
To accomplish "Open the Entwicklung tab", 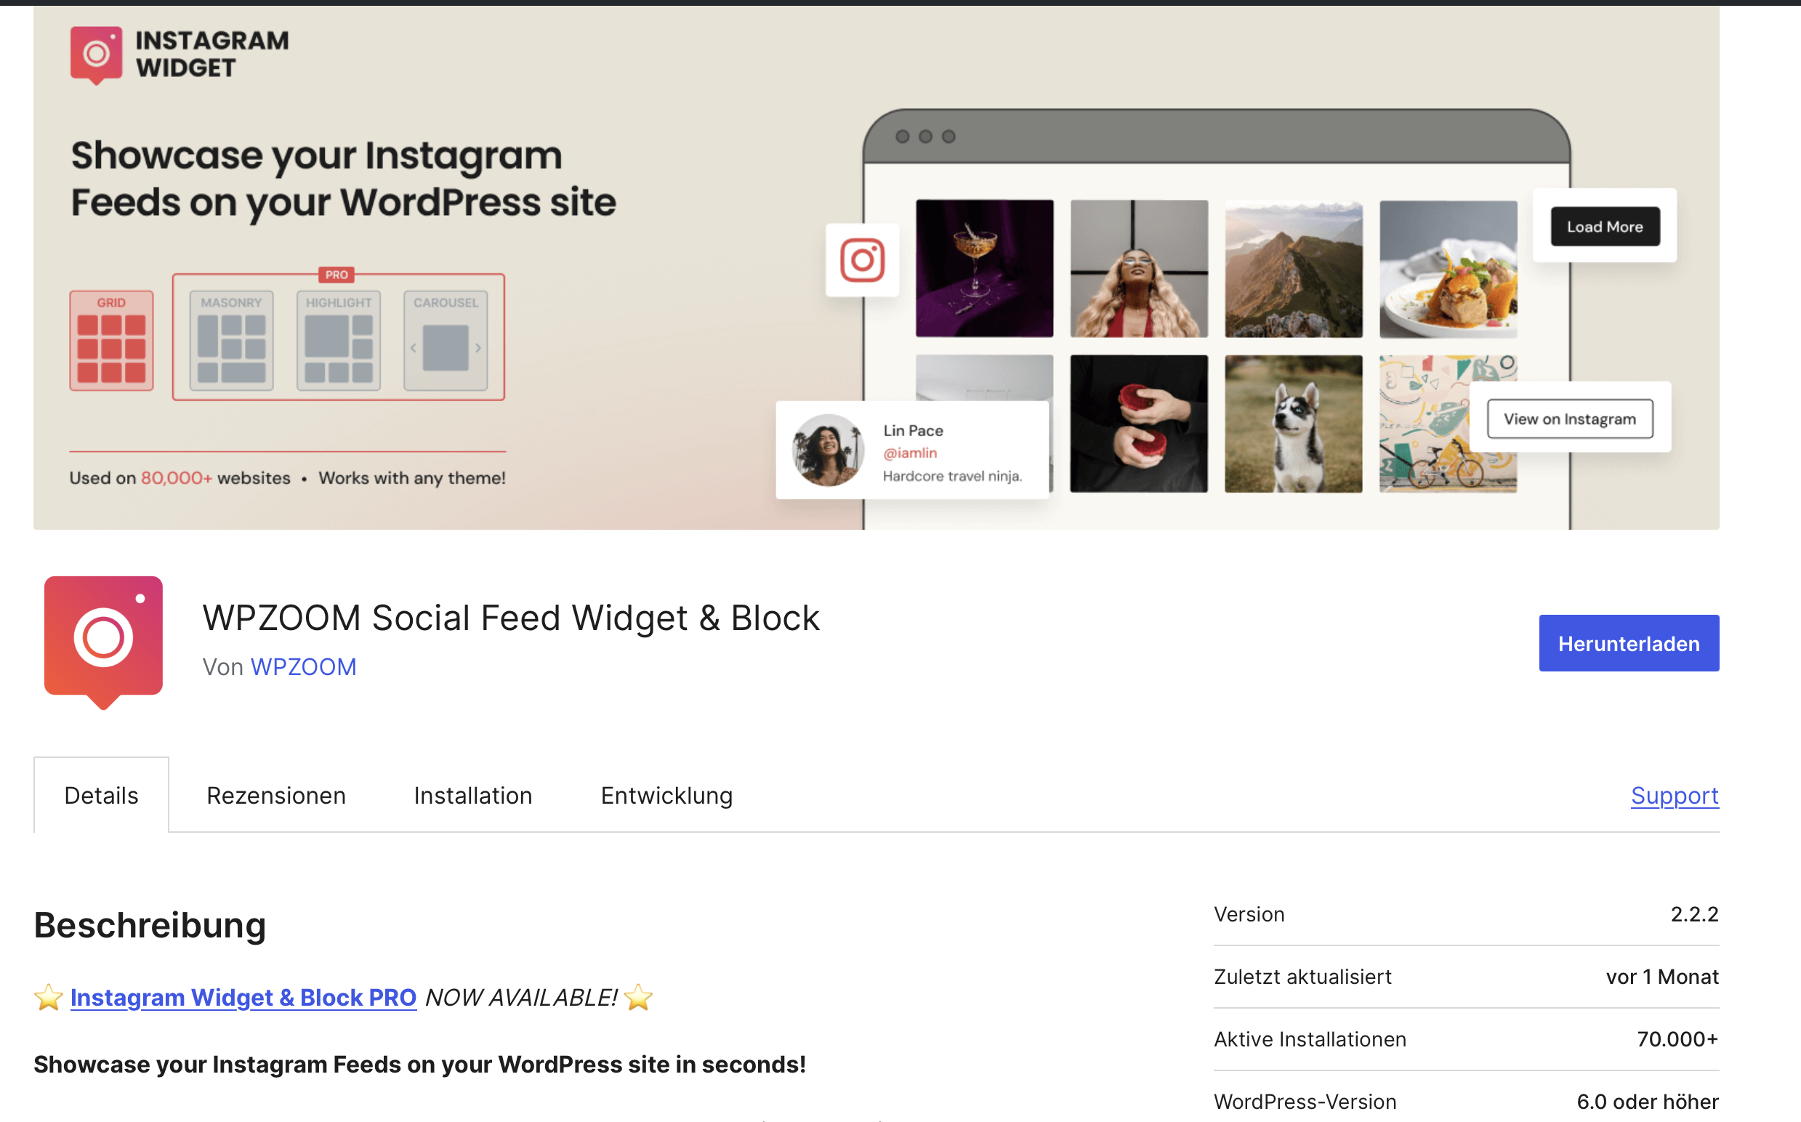I will [x=666, y=795].
